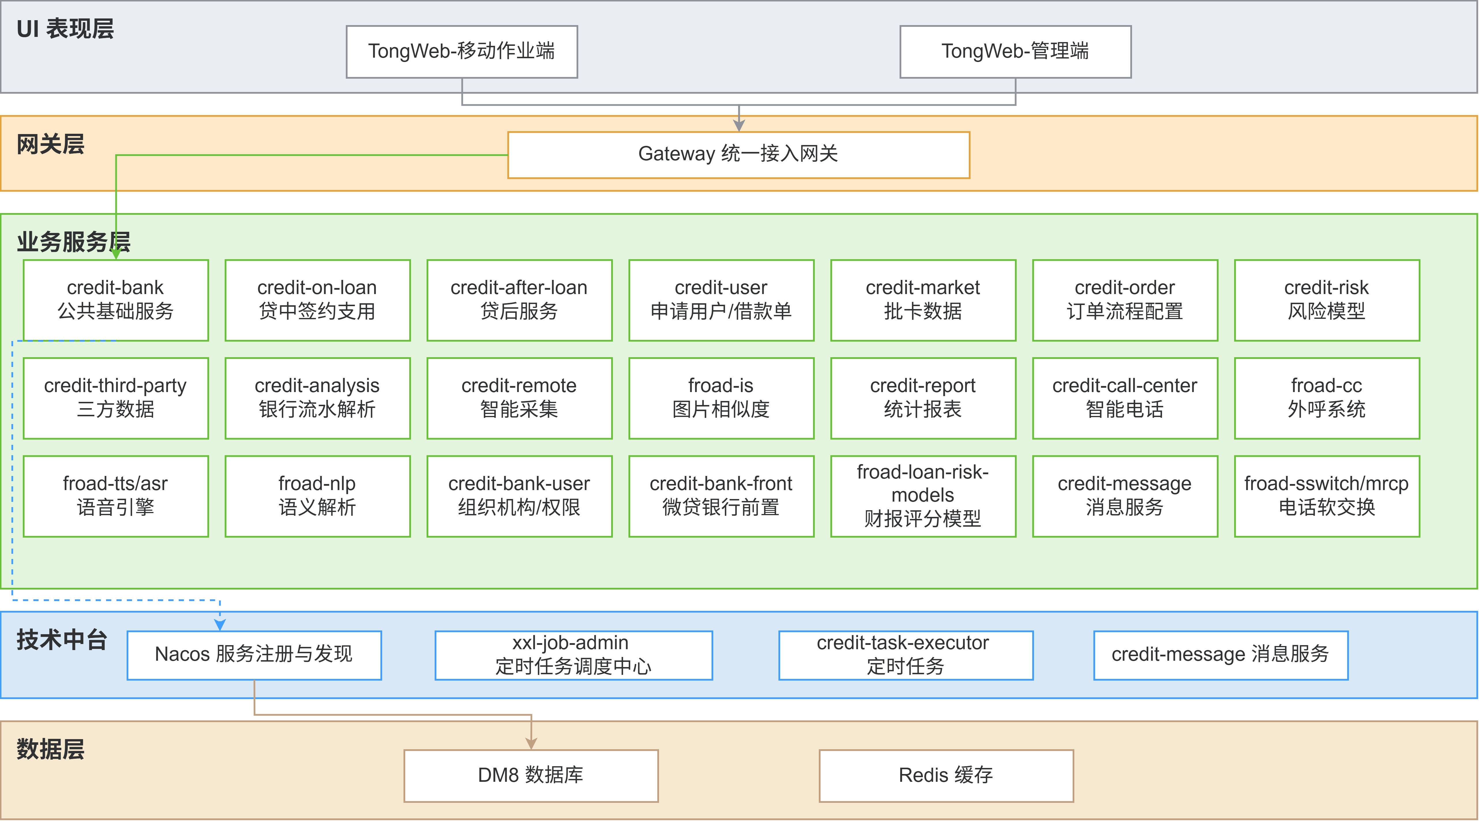The image size is (1479, 821).
Task: Select the credit-market 批卡数据 box
Action: point(923,300)
